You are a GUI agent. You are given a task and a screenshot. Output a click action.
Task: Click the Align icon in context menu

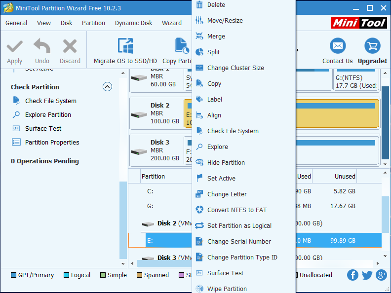pyautogui.click(x=199, y=115)
